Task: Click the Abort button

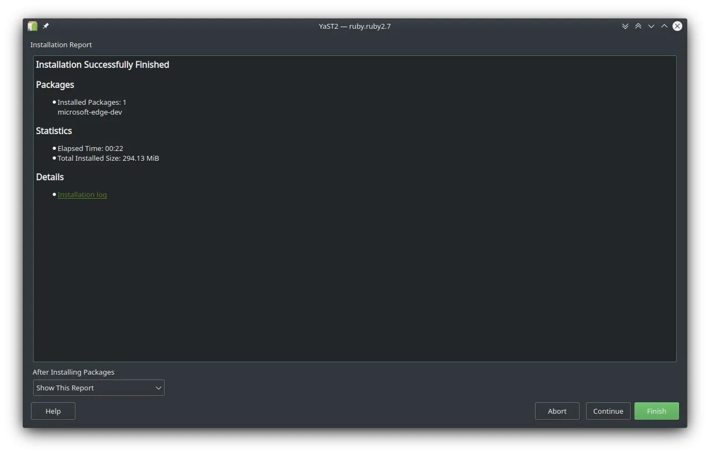Action: click(557, 411)
